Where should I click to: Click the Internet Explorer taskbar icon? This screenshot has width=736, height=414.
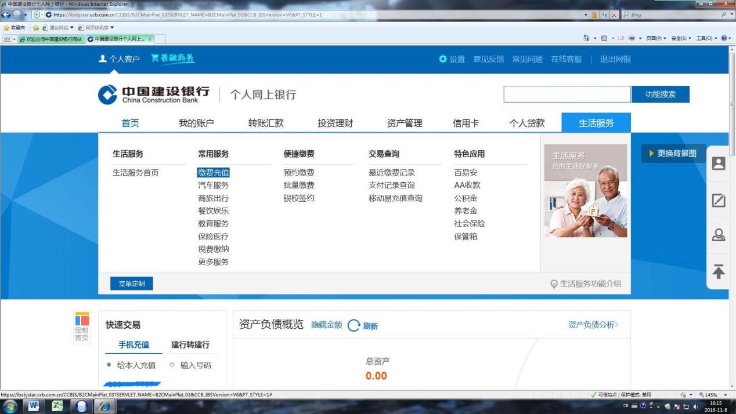(x=104, y=406)
